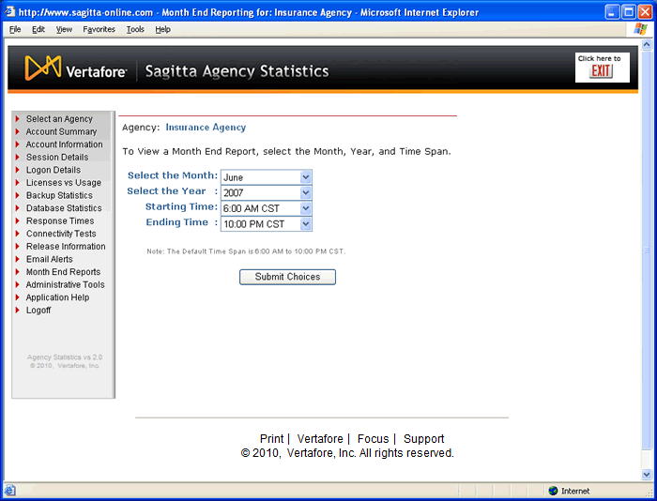View Logon Details
Viewport: 657px width, 501px height.
[x=53, y=170]
